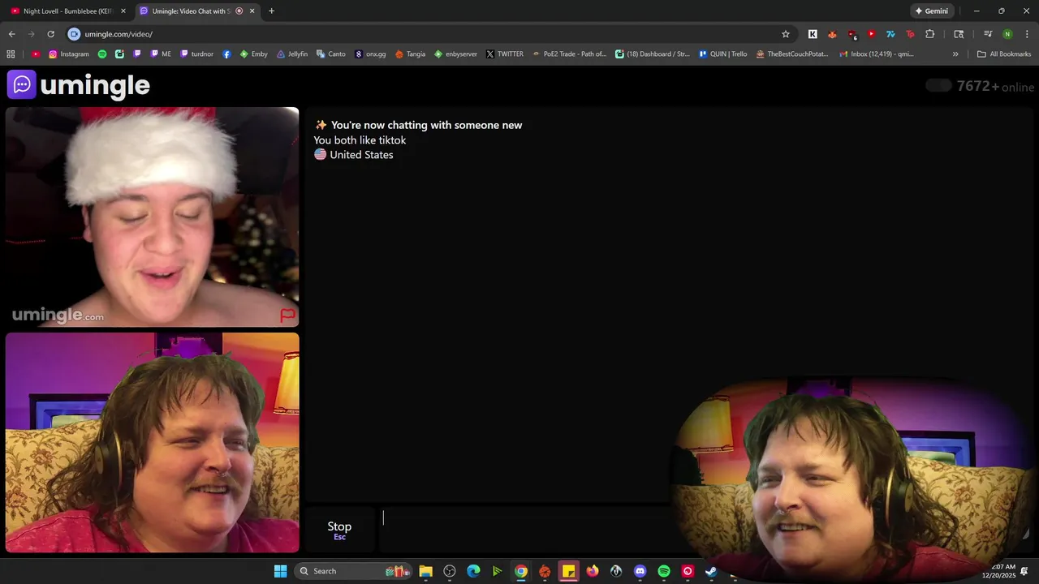Screen dimensions: 1039x584
Task: Open the Instagram bookmark
Action: 69,54
